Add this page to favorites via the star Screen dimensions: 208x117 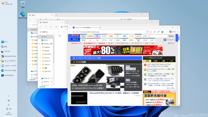[151, 32]
